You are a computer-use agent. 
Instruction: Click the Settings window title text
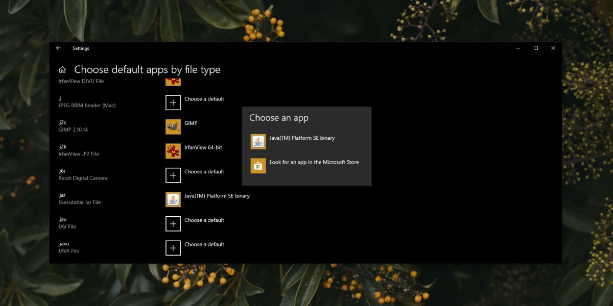(x=81, y=48)
